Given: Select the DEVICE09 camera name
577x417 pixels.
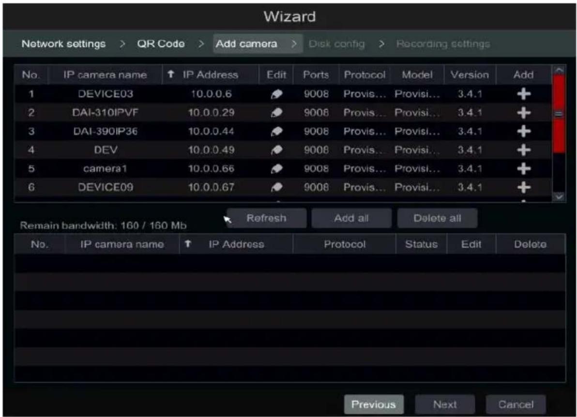Looking at the screenshot, I should click(x=106, y=188).
